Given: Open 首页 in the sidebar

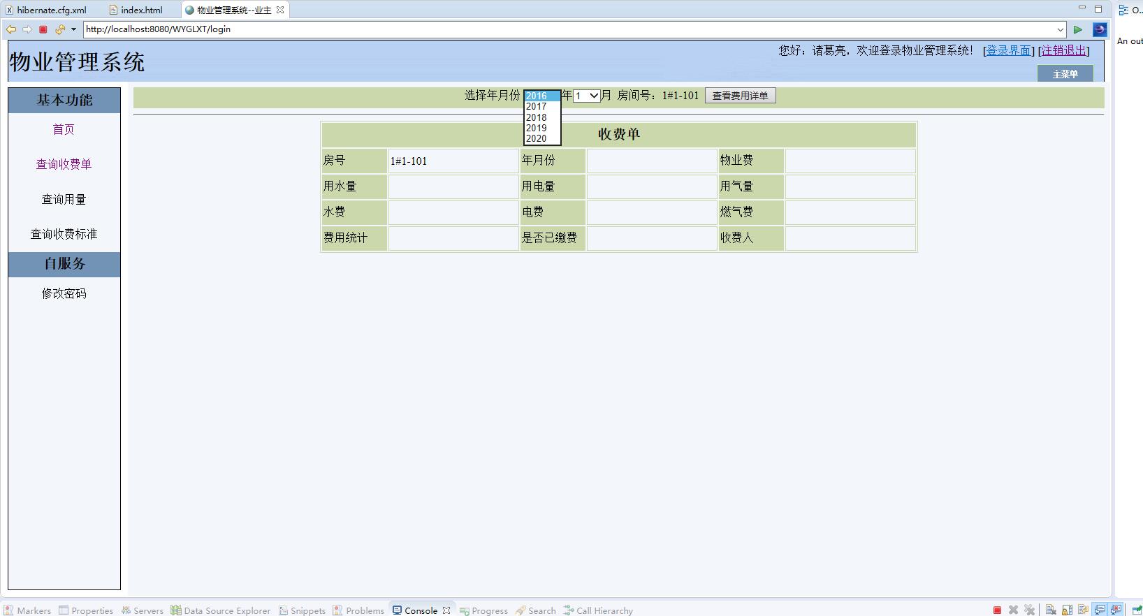Looking at the screenshot, I should 64,129.
